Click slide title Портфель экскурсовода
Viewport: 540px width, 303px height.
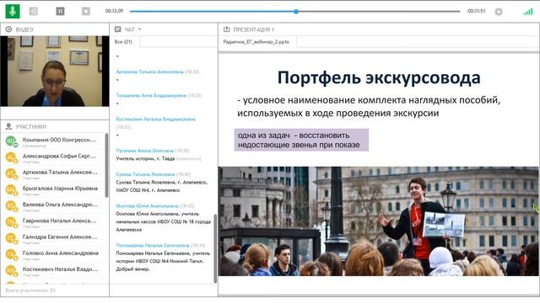pyautogui.click(x=379, y=77)
